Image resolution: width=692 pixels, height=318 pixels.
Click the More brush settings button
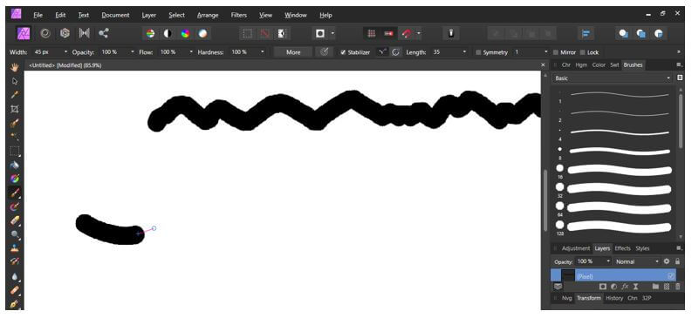click(x=293, y=52)
